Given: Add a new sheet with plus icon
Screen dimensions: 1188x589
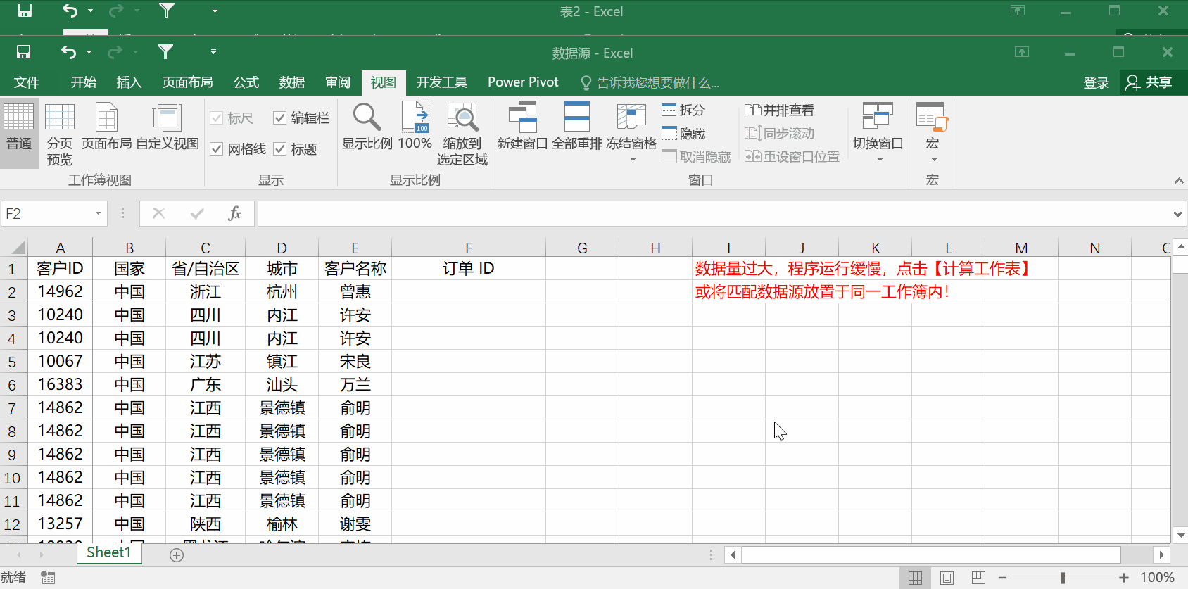Looking at the screenshot, I should [177, 555].
